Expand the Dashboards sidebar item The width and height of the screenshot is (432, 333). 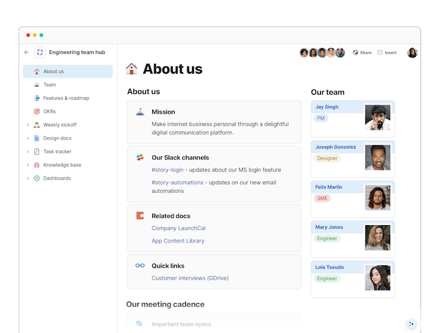click(x=28, y=178)
